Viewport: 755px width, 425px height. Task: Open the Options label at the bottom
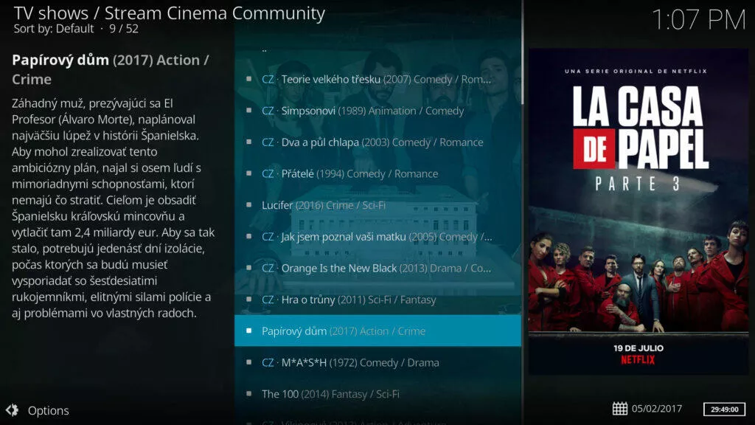point(48,410)
